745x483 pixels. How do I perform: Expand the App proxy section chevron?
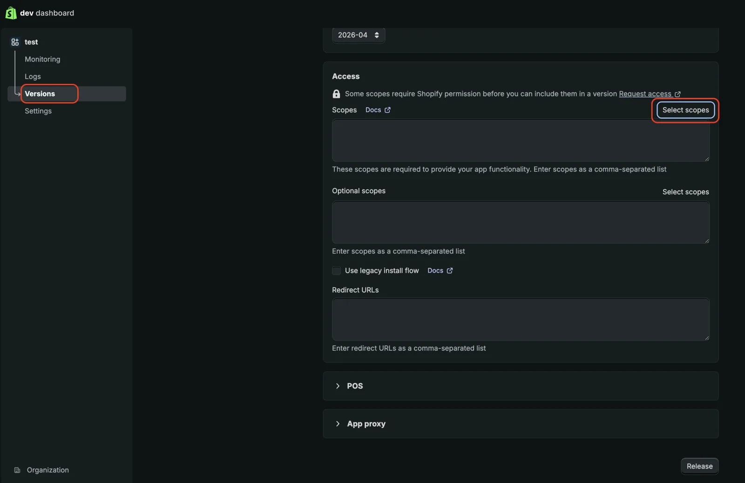click(x=338, y=423)
